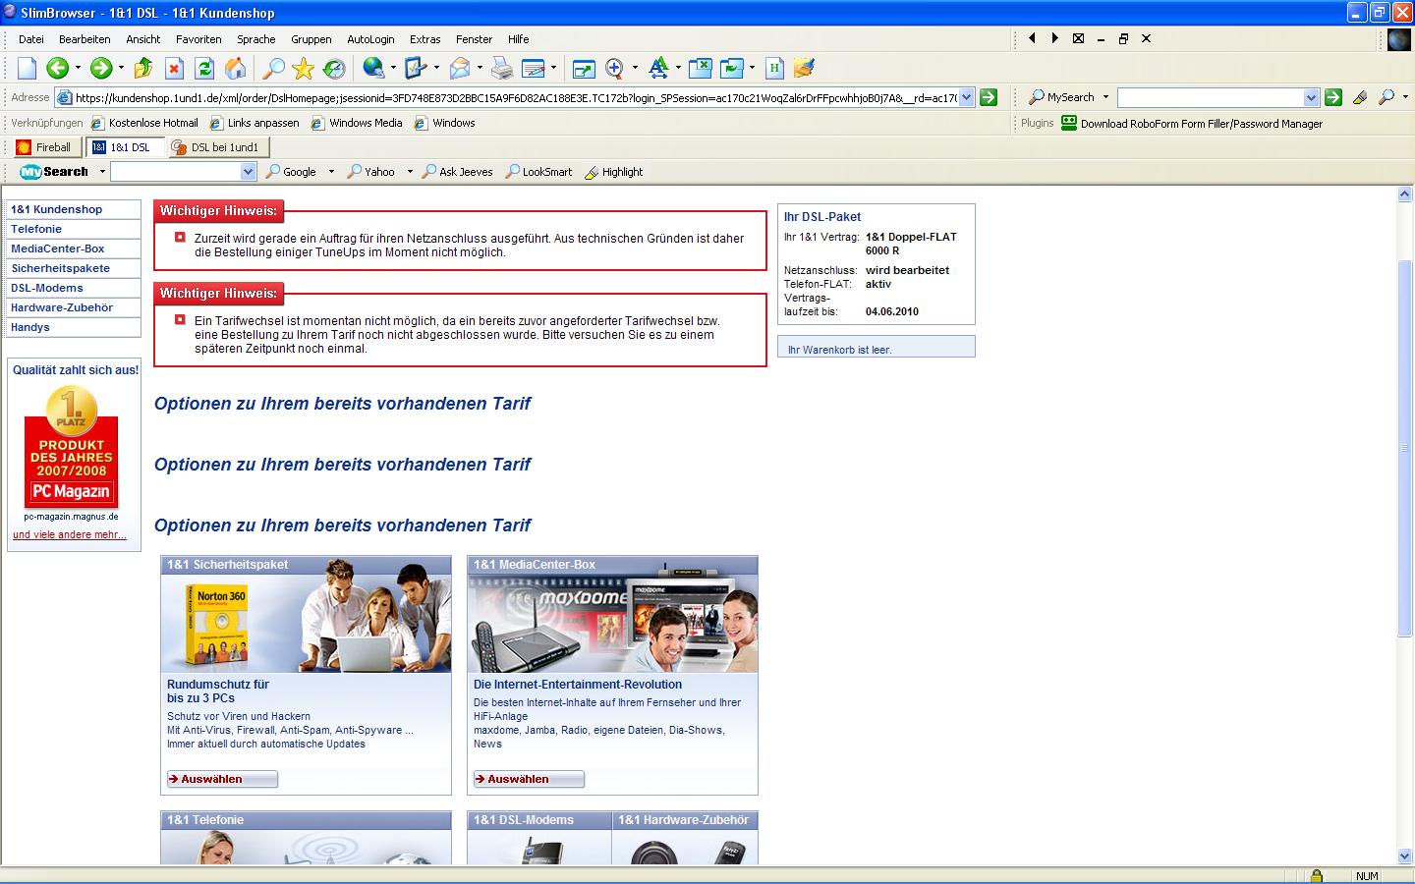
Task: Go forward with the green Forward arrow
Action: tap(100, 68)
